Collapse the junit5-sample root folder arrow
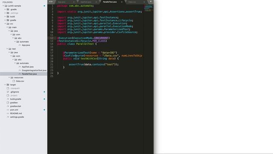The height and width of the screenshot is (154, 273). 3,6
